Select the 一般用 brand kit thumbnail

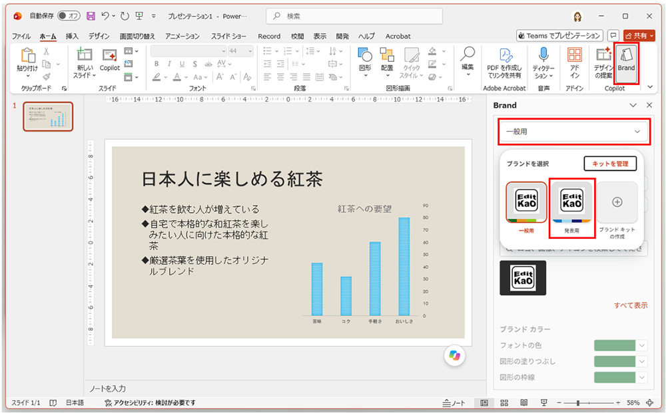526,203
